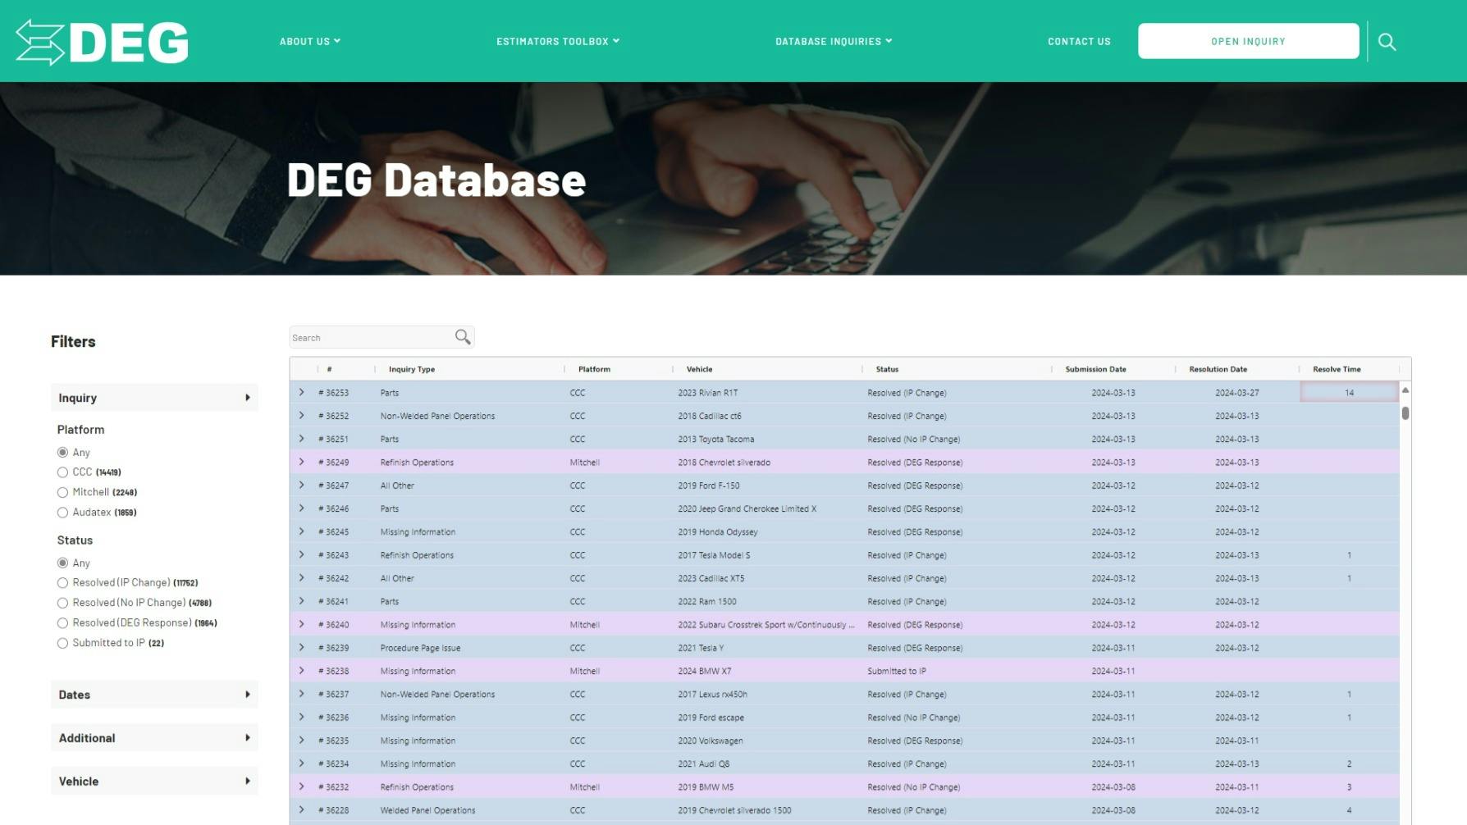Expand the Vehicle filter section
The width and height of the screenshot is (1467, 825).
(154, 782)
